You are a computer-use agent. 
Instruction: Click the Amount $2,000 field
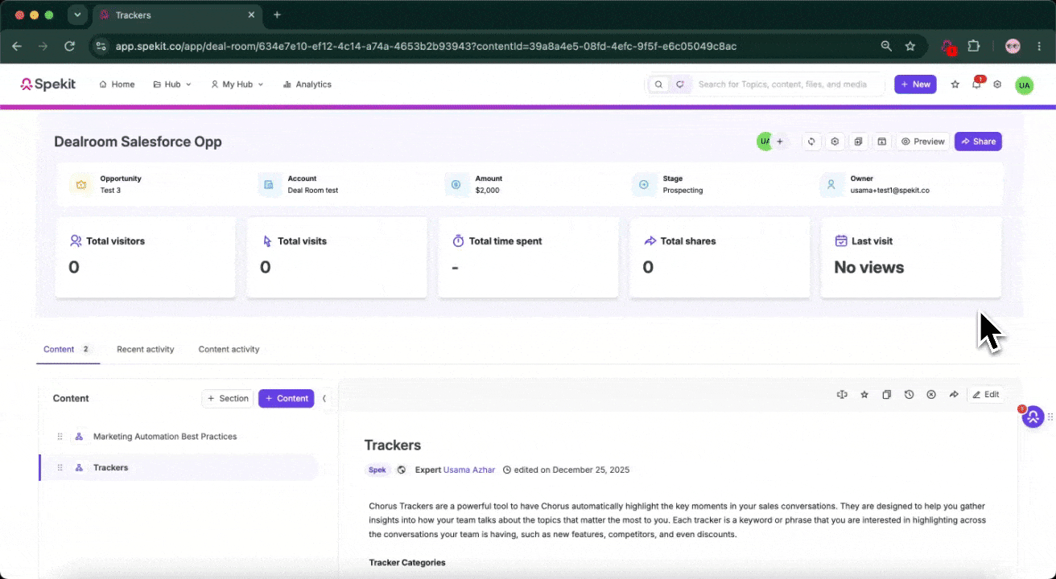[x=473, y=184]
